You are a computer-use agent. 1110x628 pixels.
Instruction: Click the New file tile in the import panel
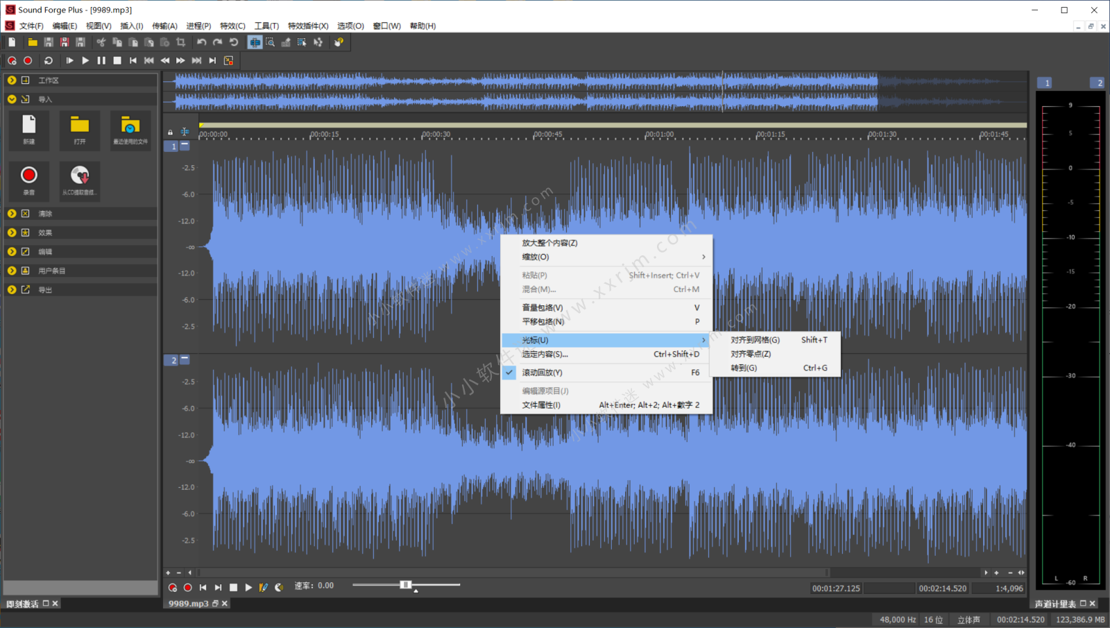[29, 130]
